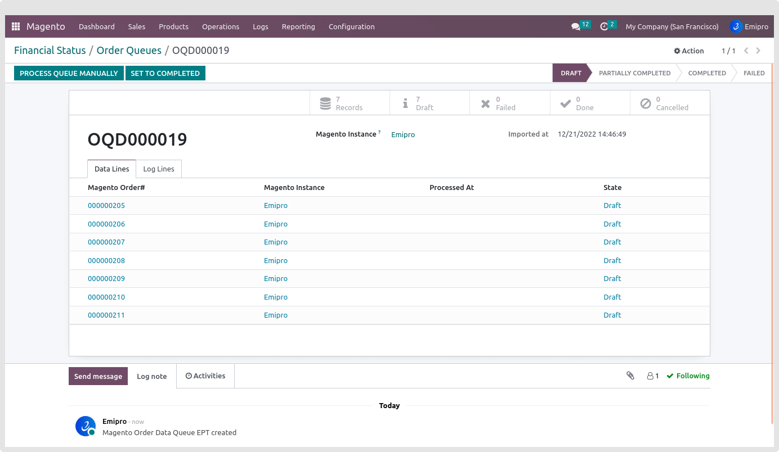779x452 pixels.
Task: Click Process Queue Manually button
Action: click(69, 73)
